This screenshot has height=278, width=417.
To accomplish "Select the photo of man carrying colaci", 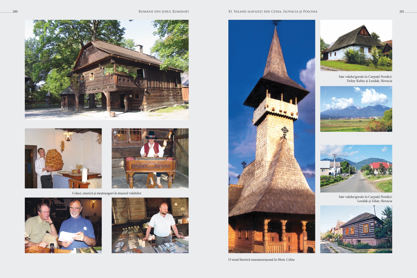I will 63,158.
